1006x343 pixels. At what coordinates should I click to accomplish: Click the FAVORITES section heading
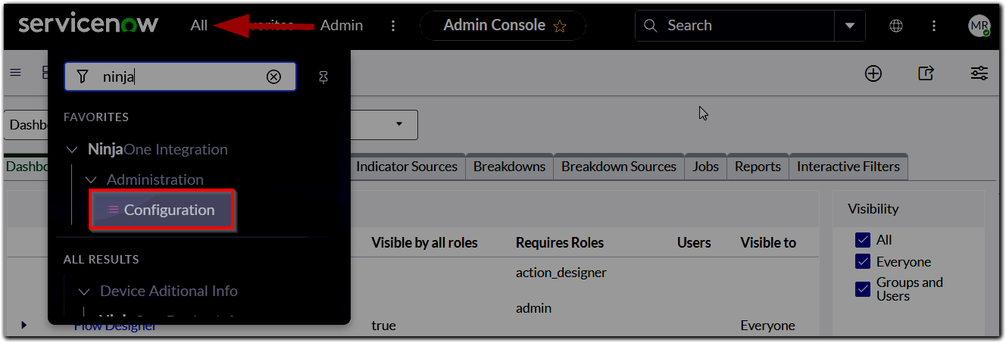(96, 117)
